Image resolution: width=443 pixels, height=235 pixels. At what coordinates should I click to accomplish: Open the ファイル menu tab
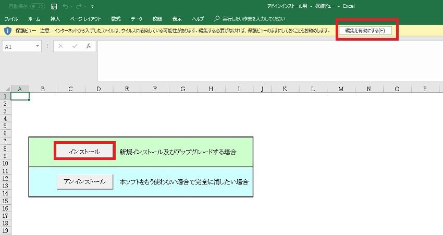11,19
